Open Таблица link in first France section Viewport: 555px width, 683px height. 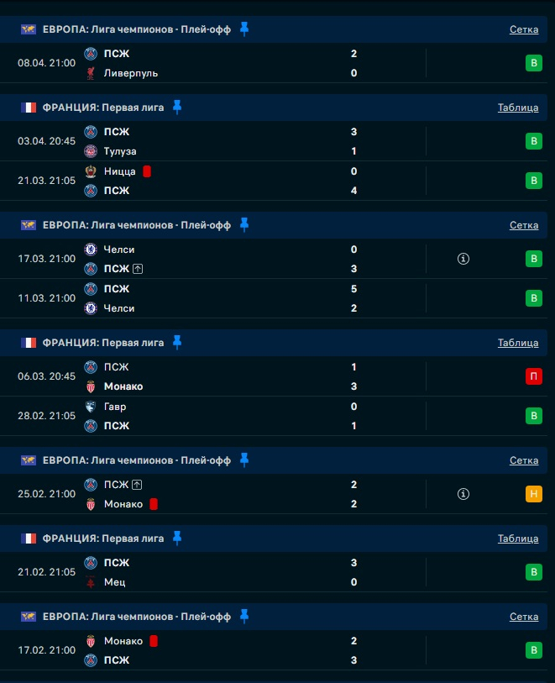click(x=518, y=108)
